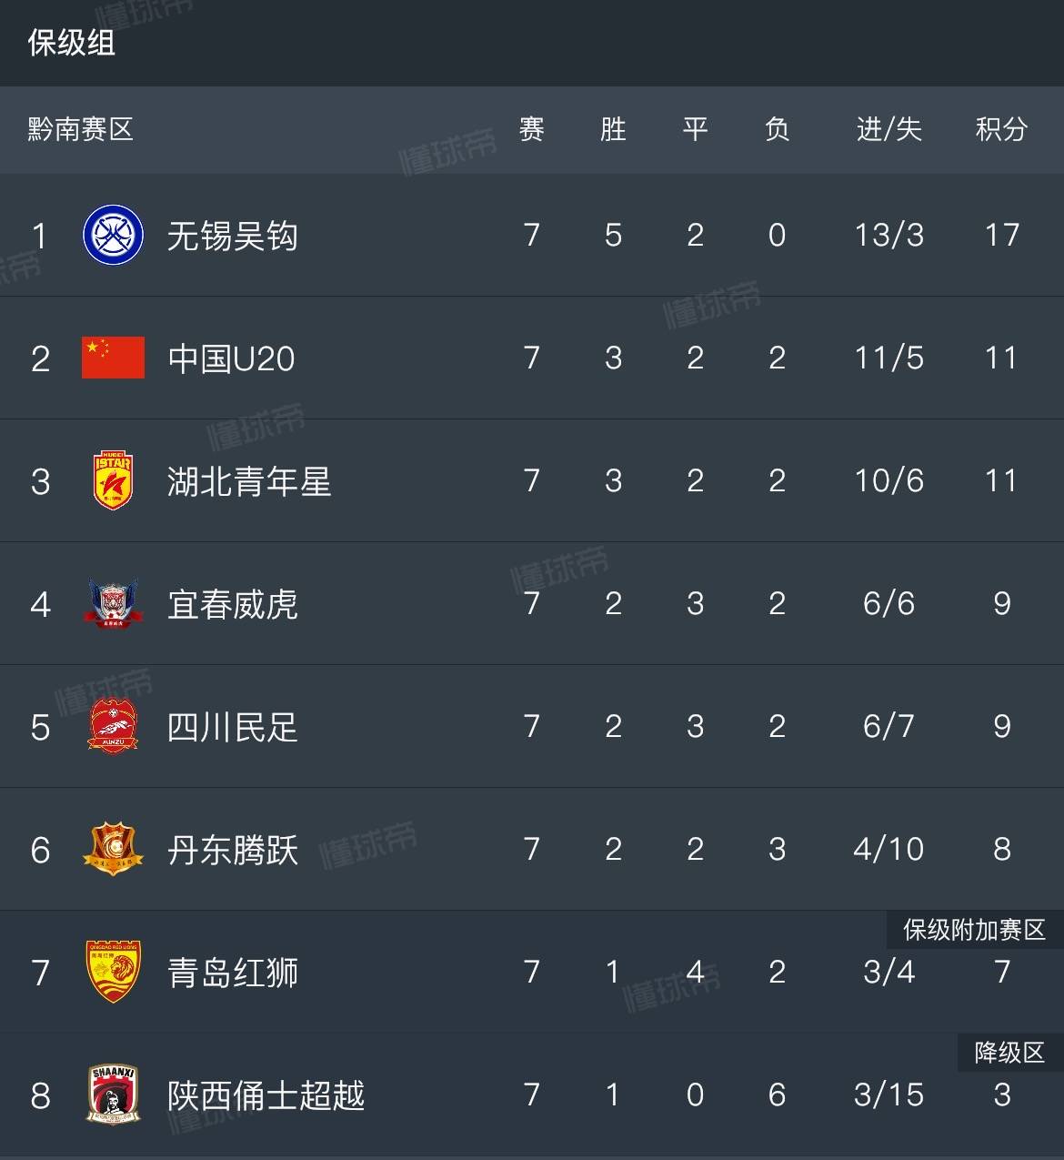Select the 青岛红狮 team name
Image resolution: width=1064 pixels, height=1160 pixels.
pyautogui.click(x=233, y=973)
